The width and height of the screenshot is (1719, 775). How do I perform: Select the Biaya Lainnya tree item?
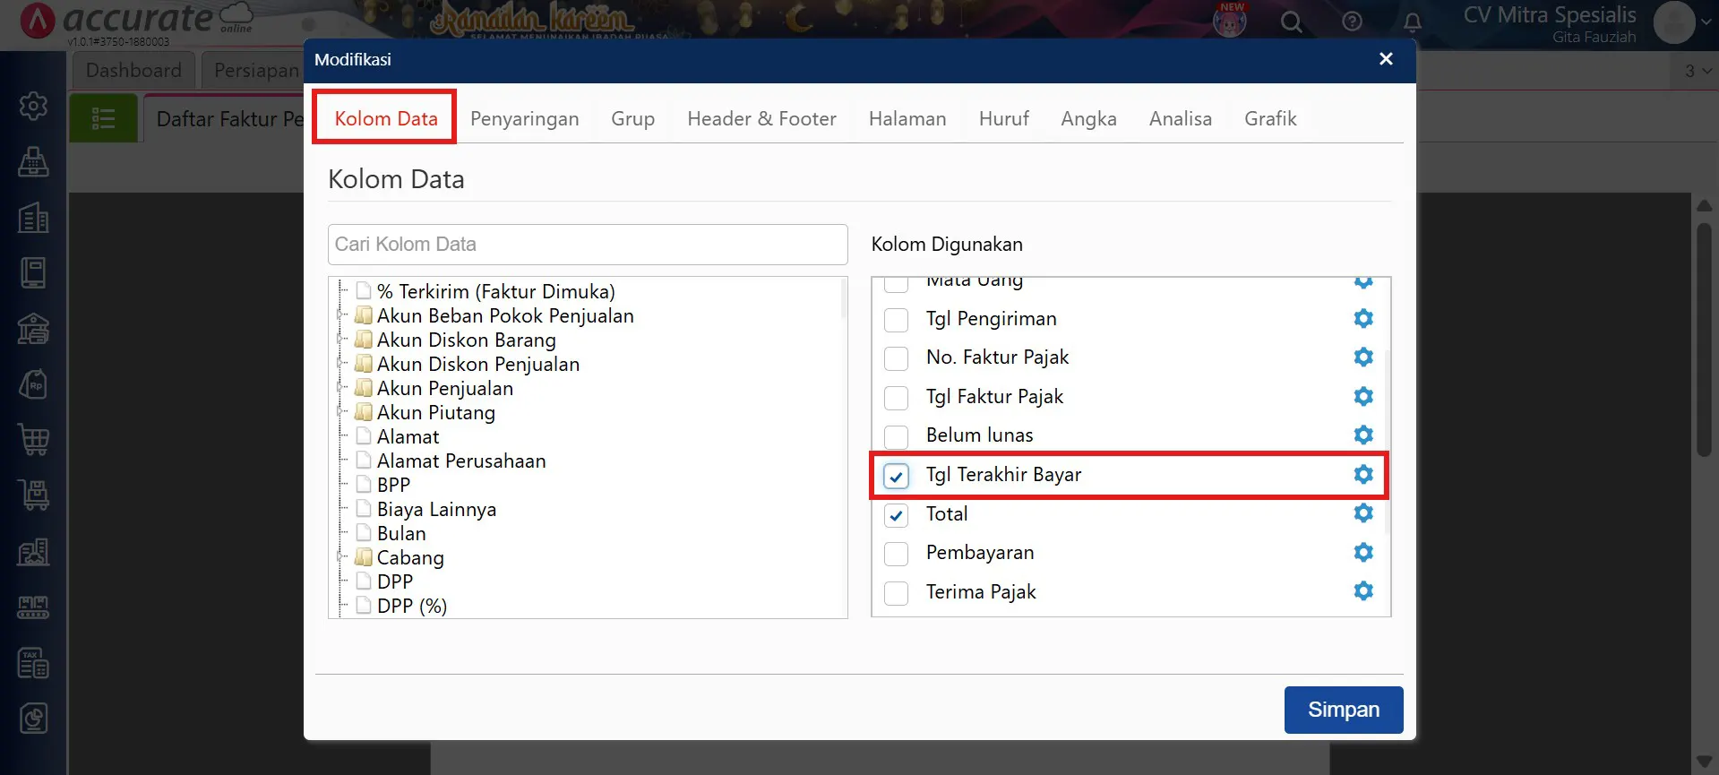click(436, 509)
